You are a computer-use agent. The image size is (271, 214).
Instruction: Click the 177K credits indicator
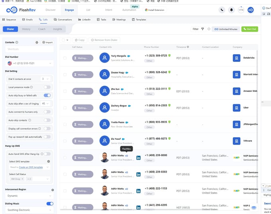click(x=241, y=10)
